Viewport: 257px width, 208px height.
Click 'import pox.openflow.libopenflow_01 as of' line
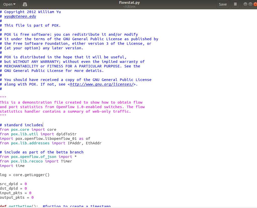(x=45, y=139)
